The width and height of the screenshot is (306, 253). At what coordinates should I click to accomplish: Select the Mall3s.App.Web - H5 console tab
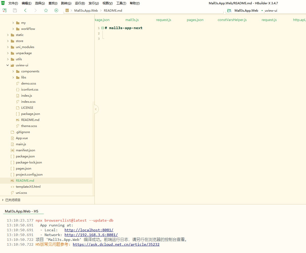click(x=21, y=211)
